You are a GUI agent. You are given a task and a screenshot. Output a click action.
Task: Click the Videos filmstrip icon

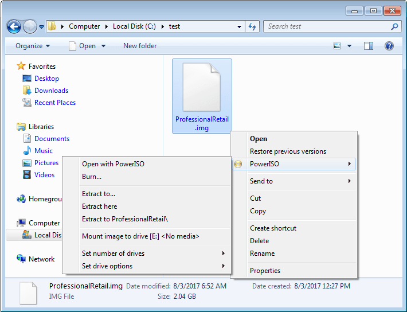[27, 174]
